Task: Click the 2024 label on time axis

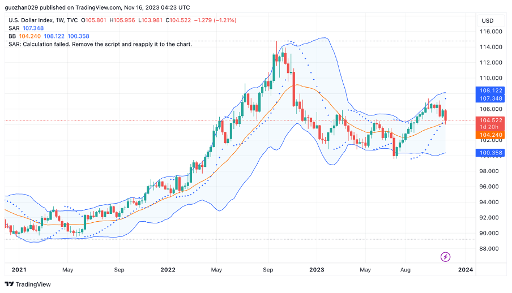Action: click(x=467, y=270)
